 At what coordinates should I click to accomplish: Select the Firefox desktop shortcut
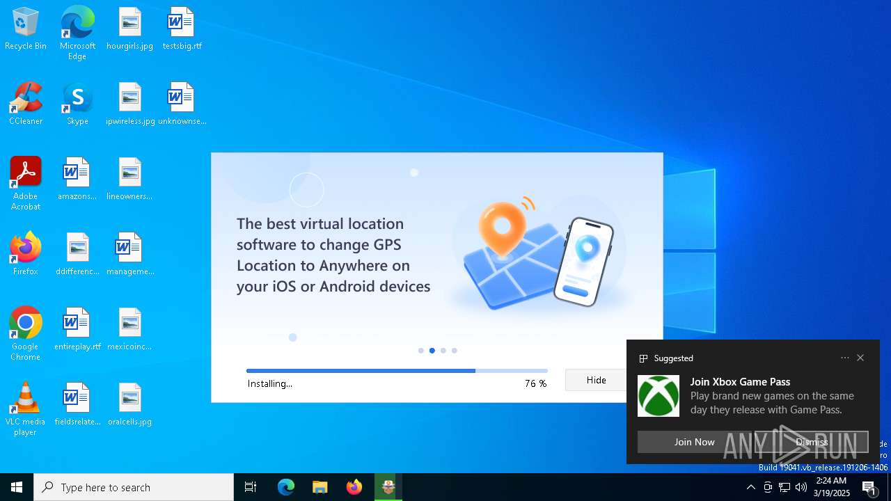coord(26,254)
